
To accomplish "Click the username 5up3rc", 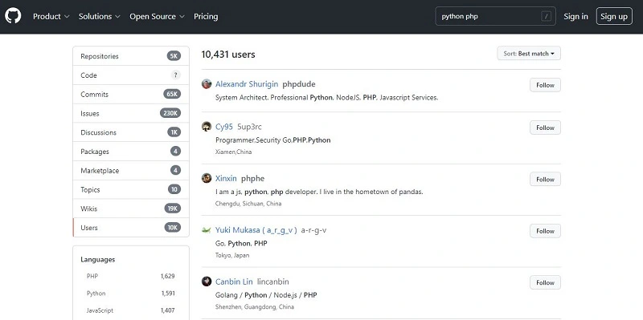I will click(x=249, y=127).
